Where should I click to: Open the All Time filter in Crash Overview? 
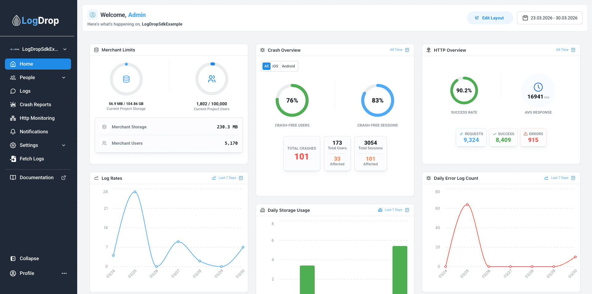click(x=396, y=50)
